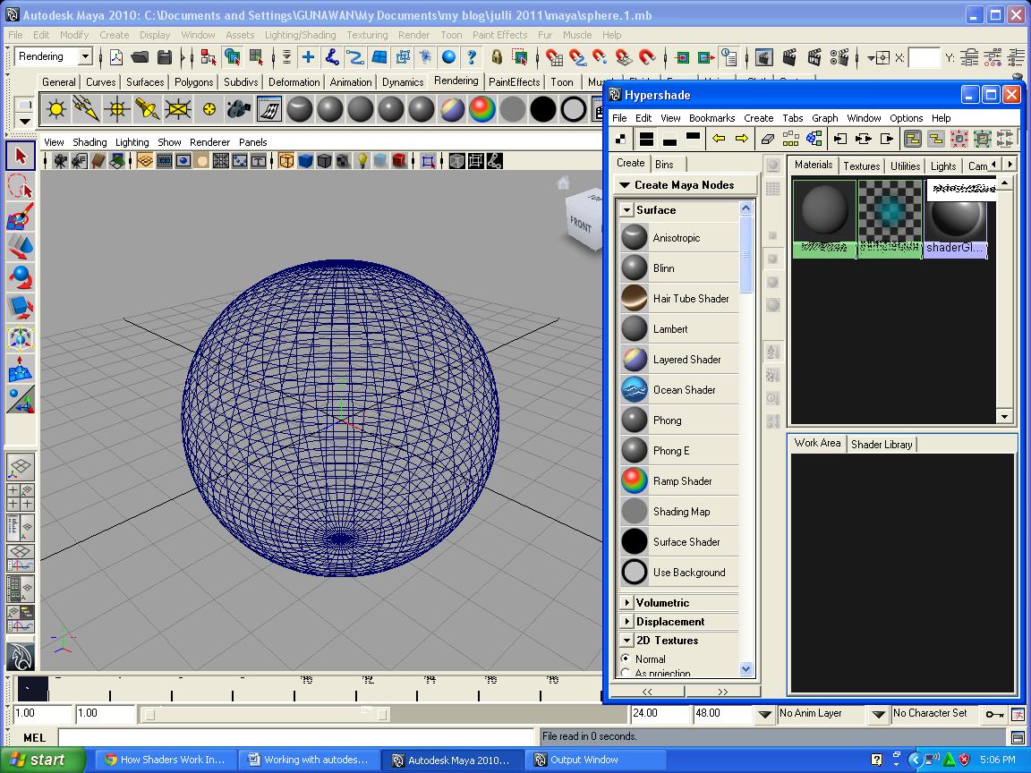Image resolution: width=1031 pixels, height=773 pixels.
Task: Choose the Surface Shader node
Action: point(678,541)
